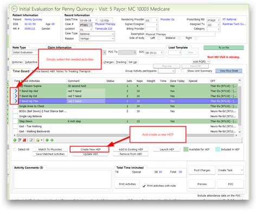This screenshot has height=211, width=257.
Task: Click the lookup arrow next to Date field
Action: tap(97, 20)
